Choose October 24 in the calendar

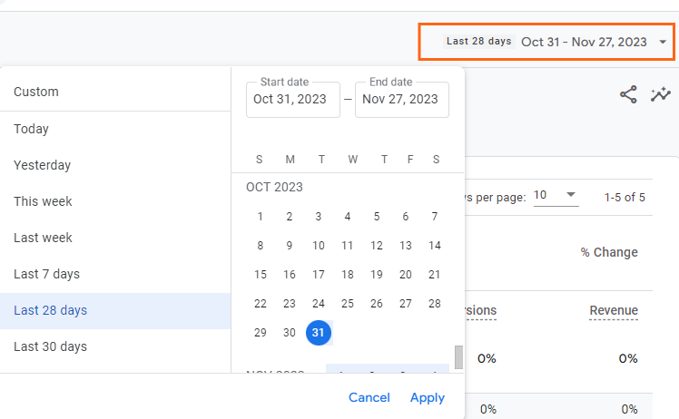point(319,304)
